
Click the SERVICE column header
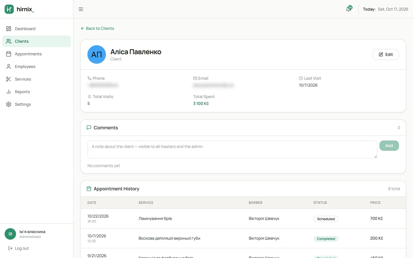click(x=146, y=203)
